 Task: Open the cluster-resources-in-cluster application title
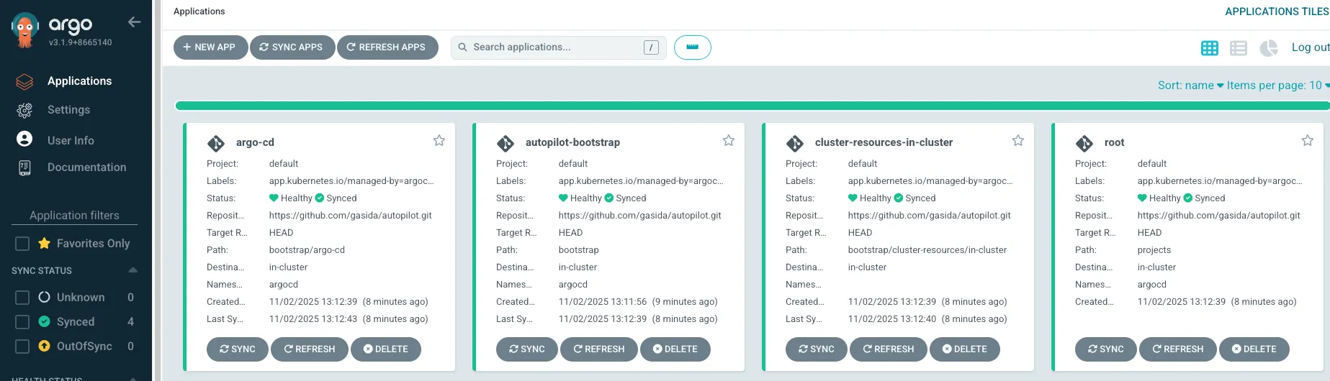click(884, 142)
